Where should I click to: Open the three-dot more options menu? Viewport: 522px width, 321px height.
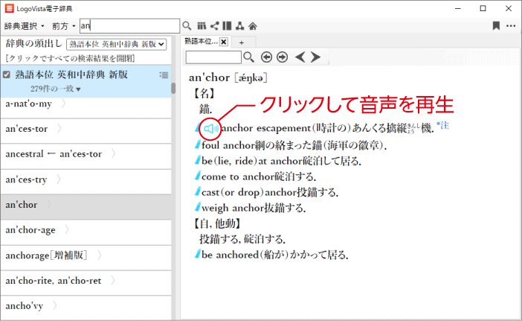click(x=511, y=25)
